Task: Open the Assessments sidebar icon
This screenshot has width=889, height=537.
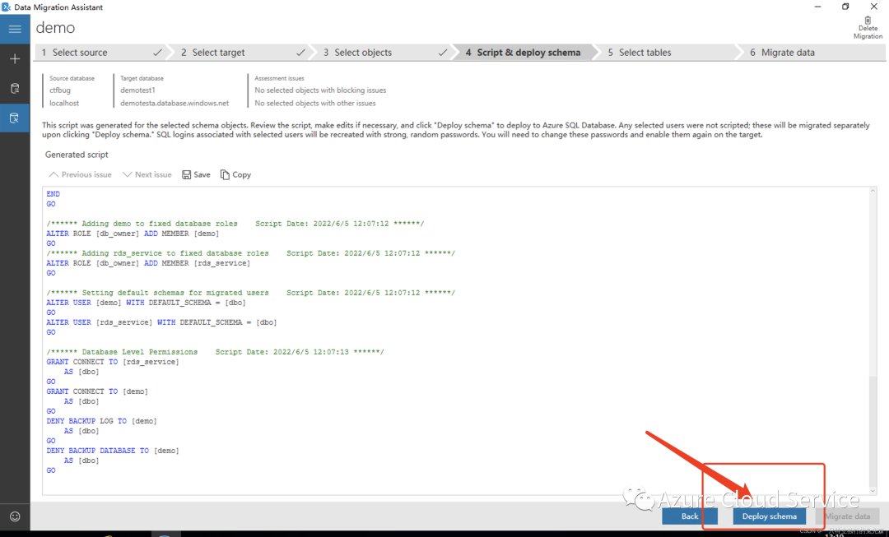Action: 15,88
